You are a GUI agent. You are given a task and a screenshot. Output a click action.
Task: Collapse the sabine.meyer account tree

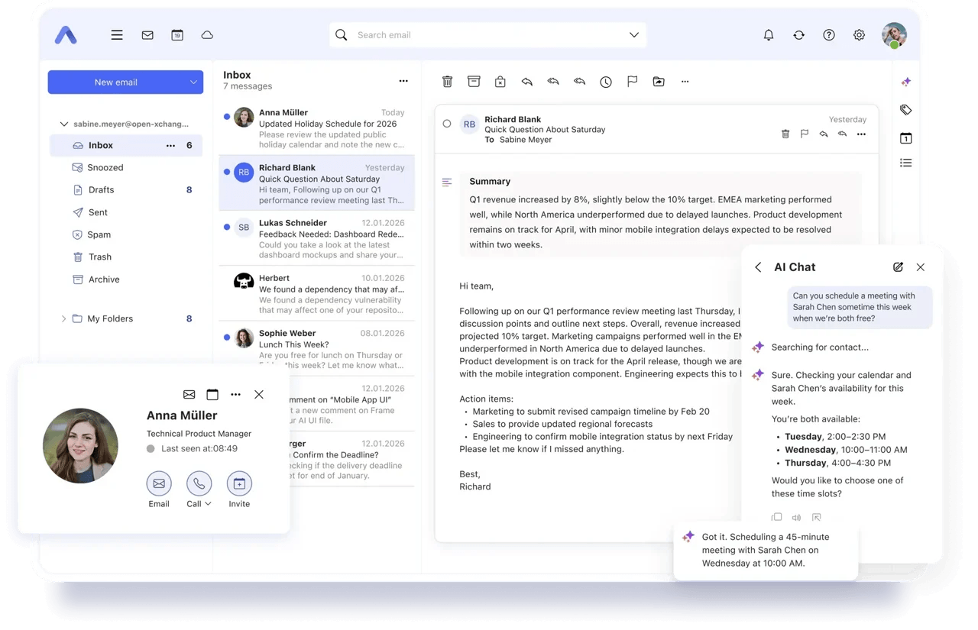[64, 124]
